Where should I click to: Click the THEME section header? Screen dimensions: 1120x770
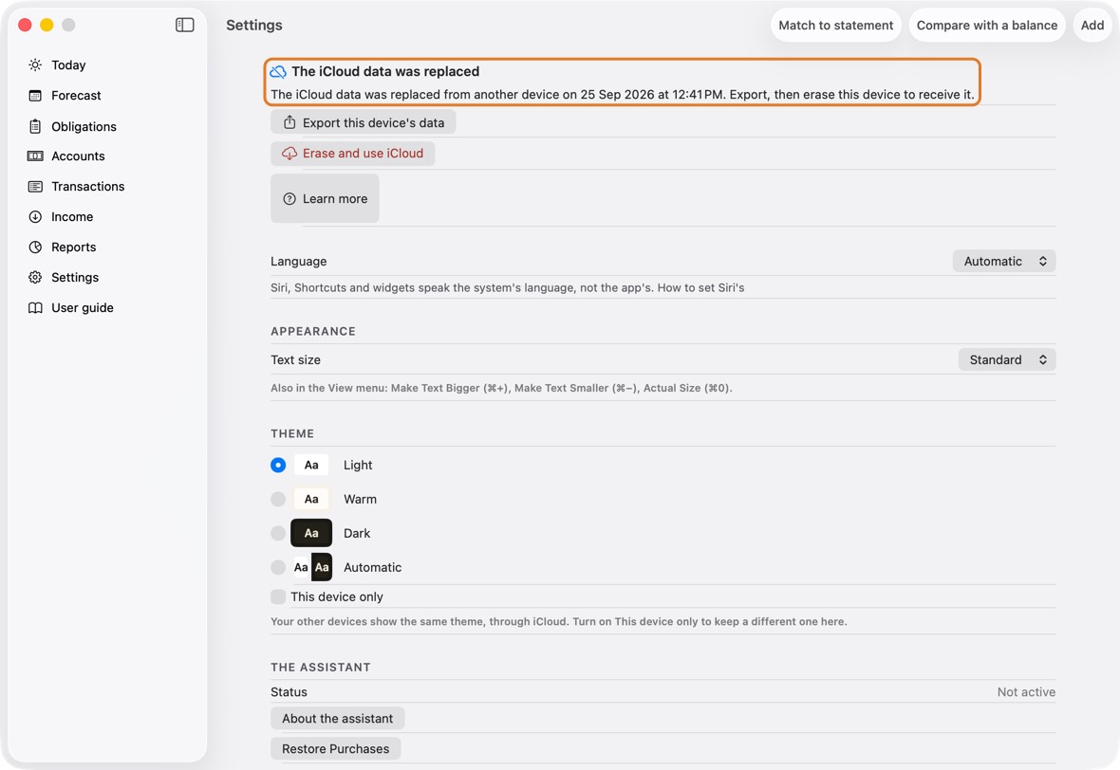click(x=292, y=434)
